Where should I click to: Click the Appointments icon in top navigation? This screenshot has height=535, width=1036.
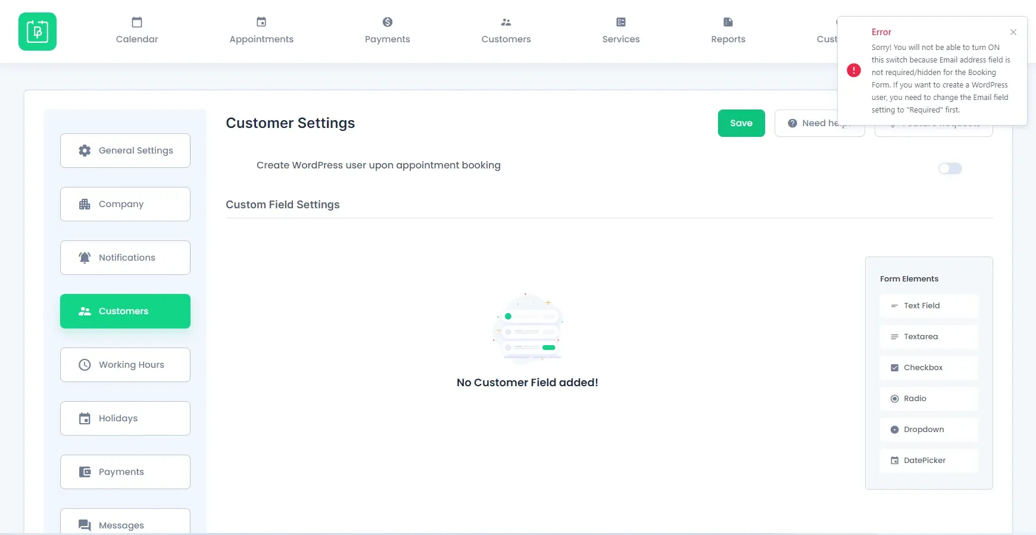[261, 22]
